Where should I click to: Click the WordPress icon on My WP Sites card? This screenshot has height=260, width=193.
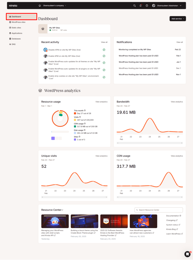click(43, 29)
